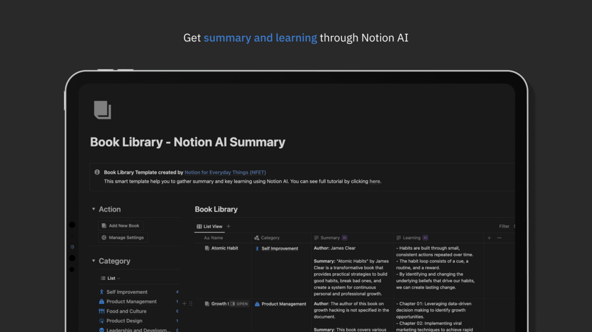This screenshot has width=592, height=332.
Task: Click the Book Library page icon
Action: point(102,110)
